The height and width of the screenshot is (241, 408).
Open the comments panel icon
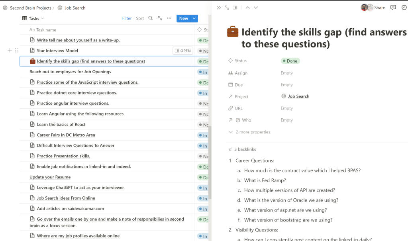393,8
